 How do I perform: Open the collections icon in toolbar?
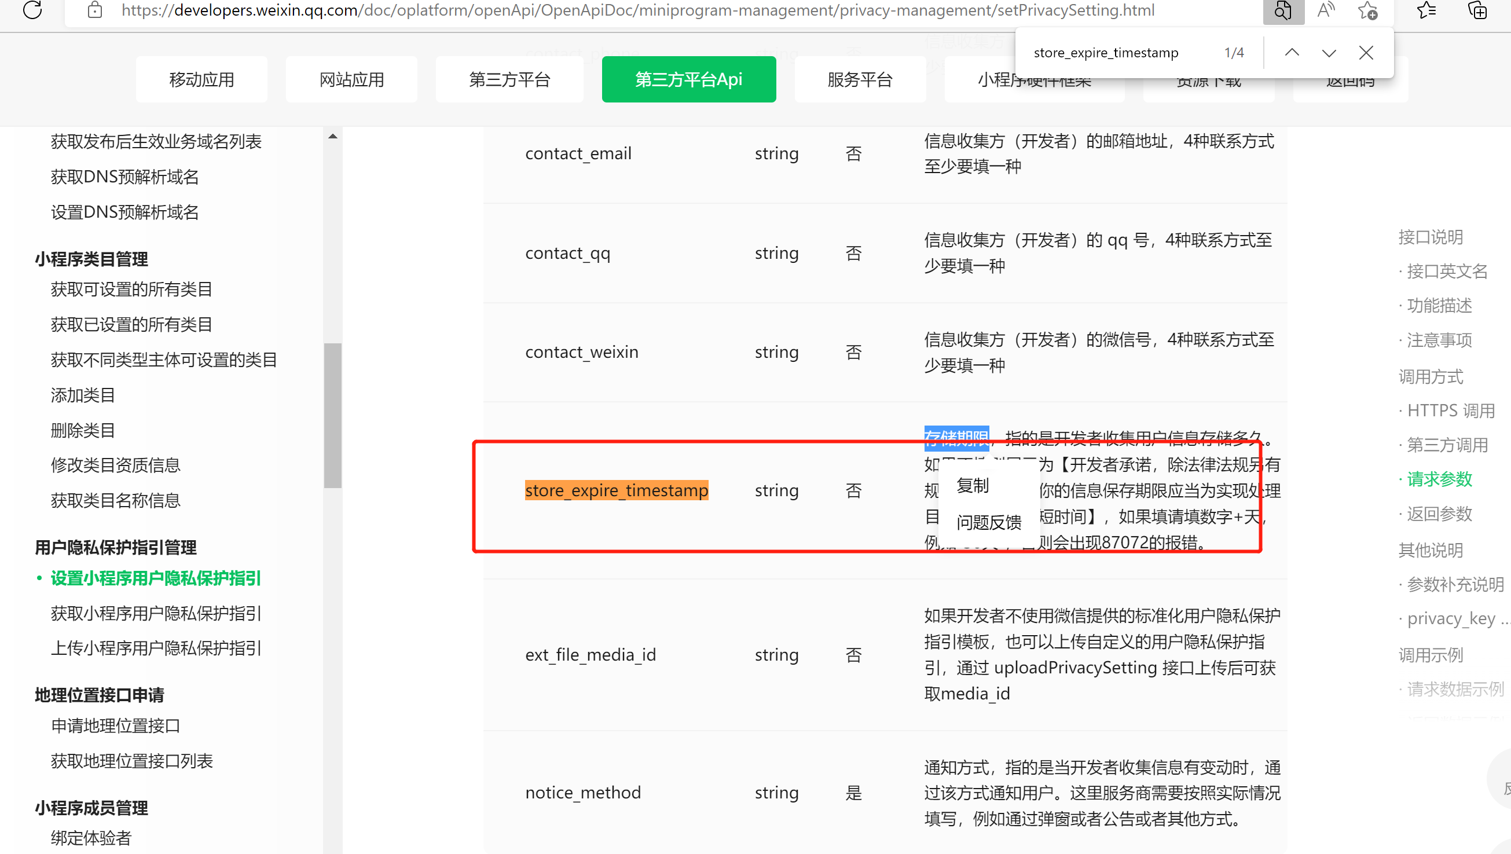1476,10
